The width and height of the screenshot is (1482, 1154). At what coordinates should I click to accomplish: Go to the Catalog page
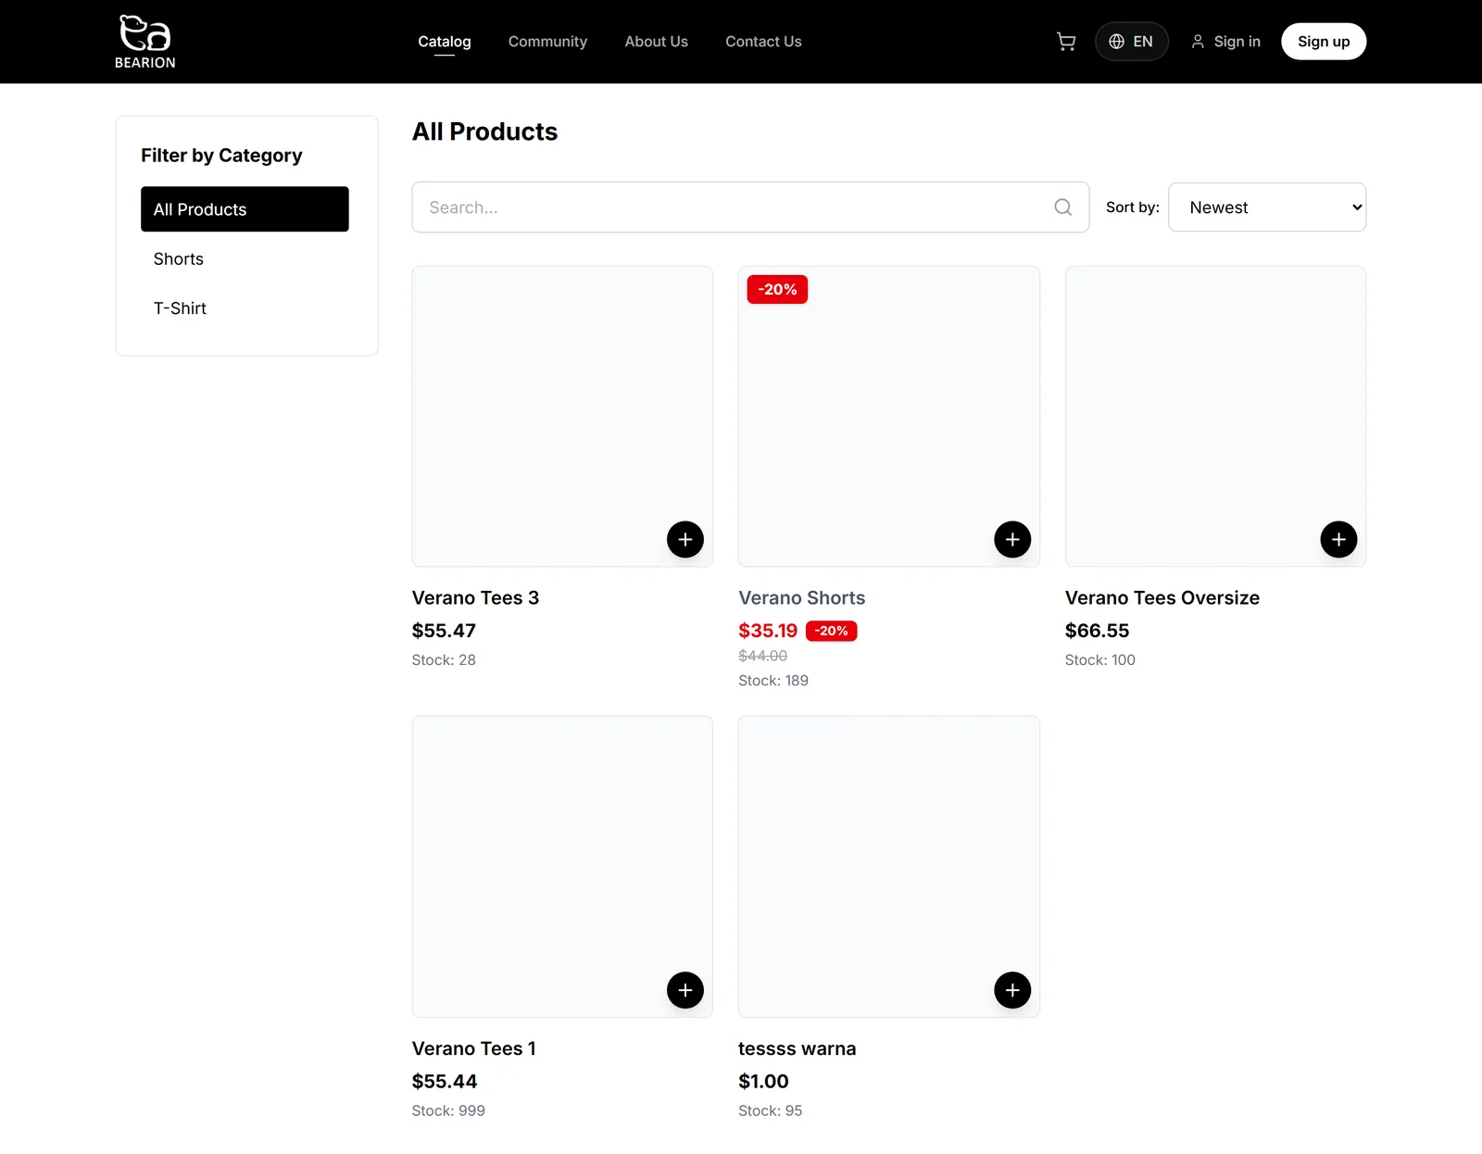[x=445, y=42]
